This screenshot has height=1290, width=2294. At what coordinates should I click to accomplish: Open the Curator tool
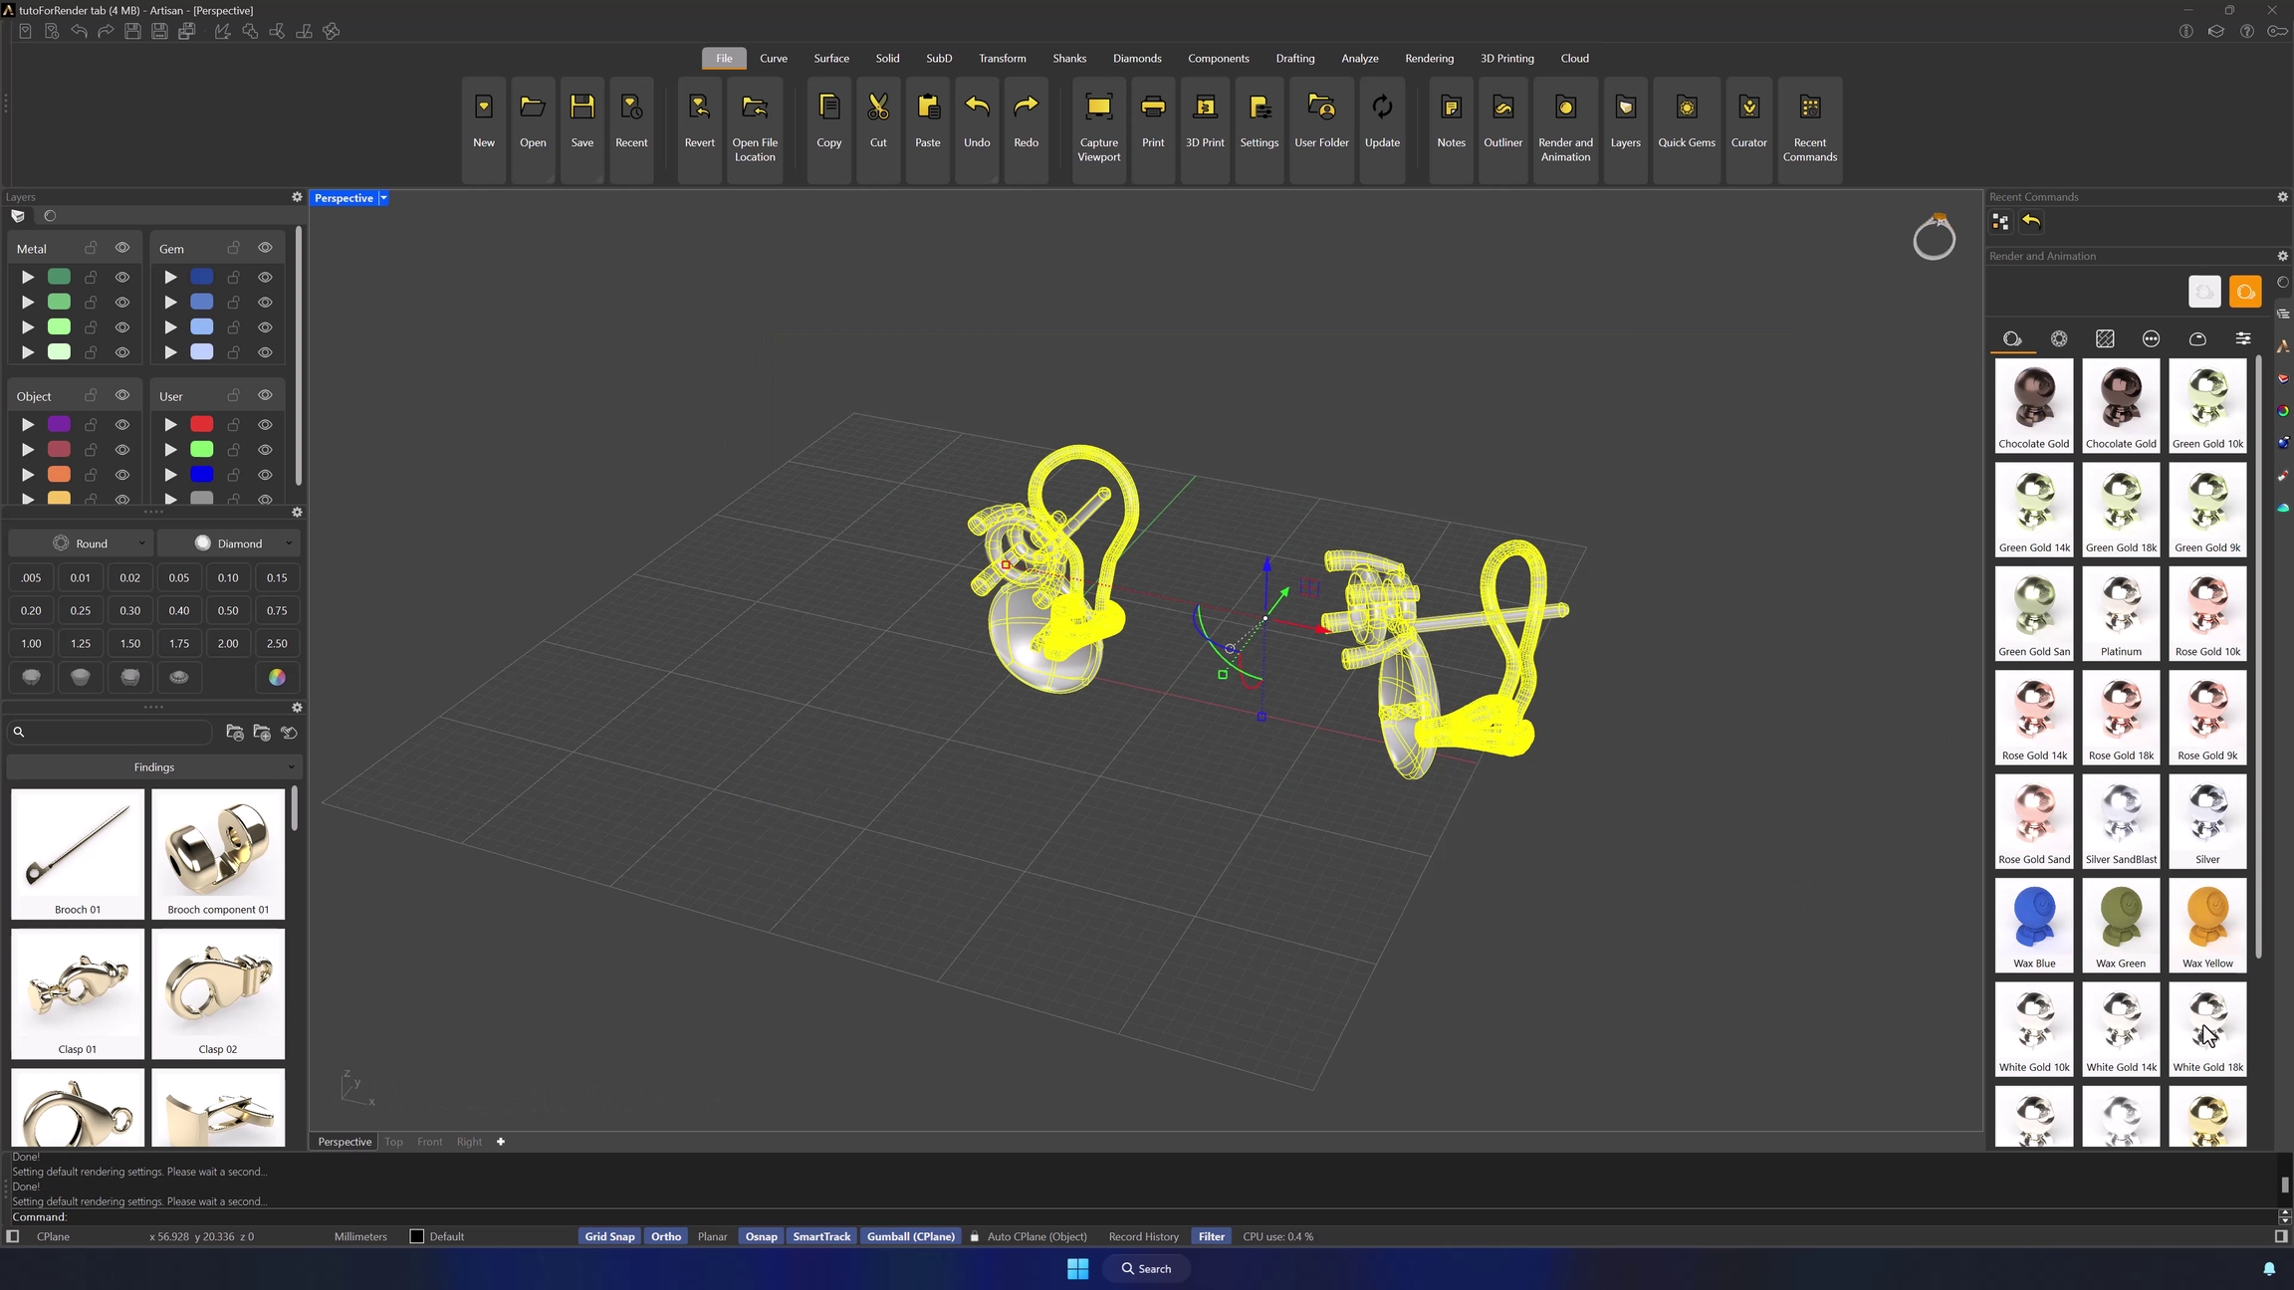point(1748,109)
